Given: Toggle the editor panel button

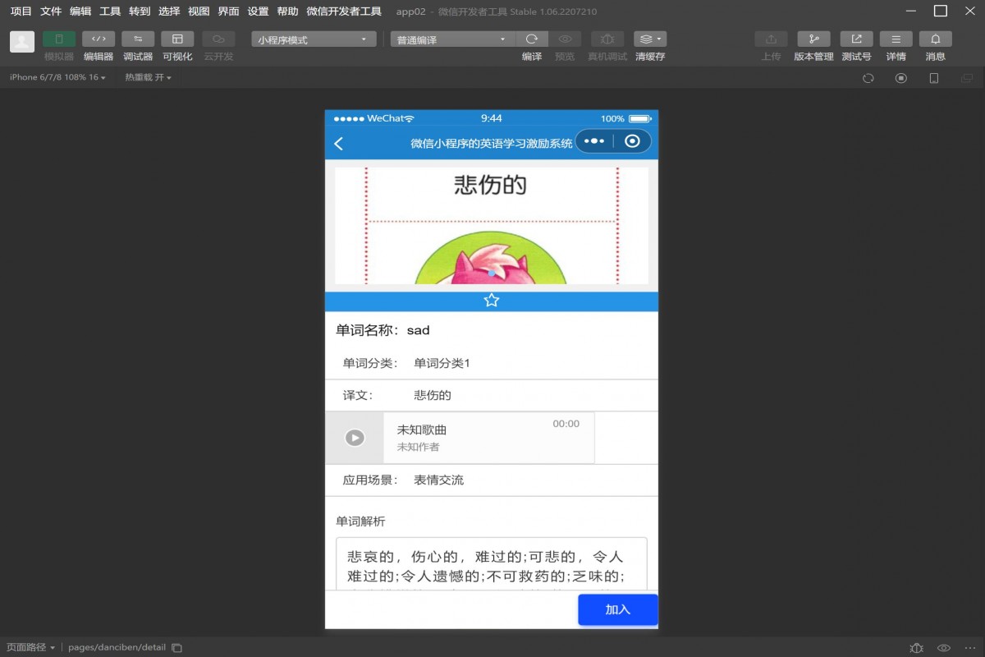Looking at the screenshot, I should click(98, 39).
